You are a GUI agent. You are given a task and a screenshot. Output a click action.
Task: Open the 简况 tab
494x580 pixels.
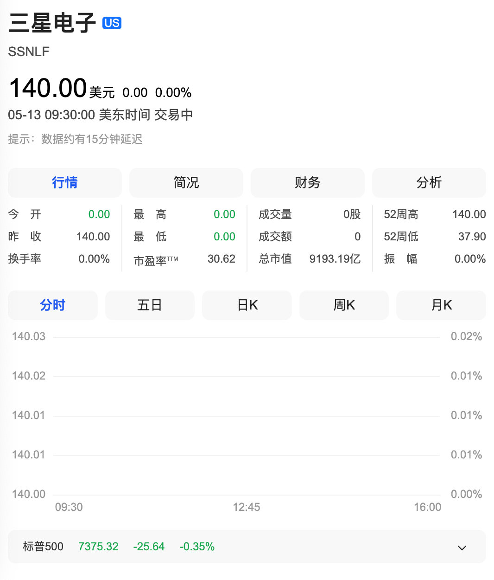(x=186, y=183)
